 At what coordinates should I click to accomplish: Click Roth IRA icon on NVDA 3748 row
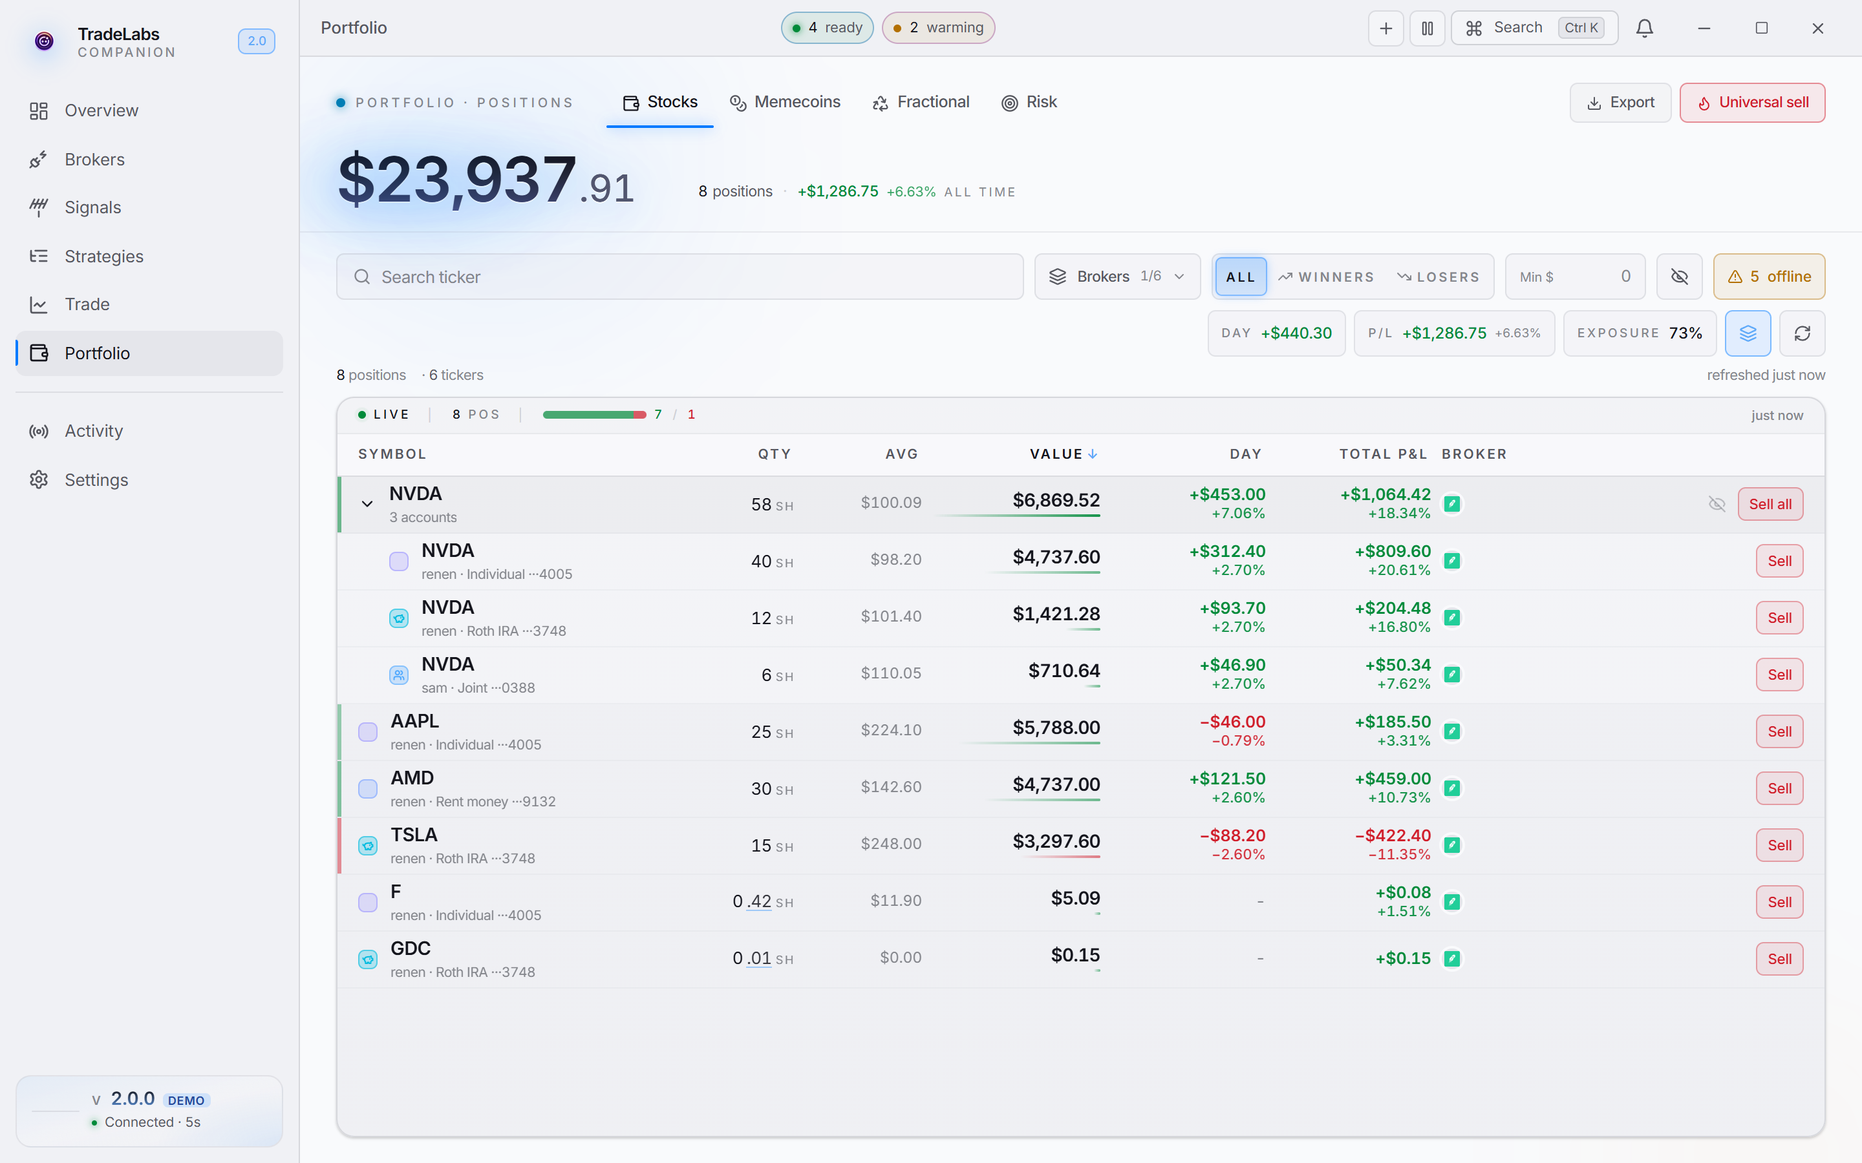pos(398,618)
